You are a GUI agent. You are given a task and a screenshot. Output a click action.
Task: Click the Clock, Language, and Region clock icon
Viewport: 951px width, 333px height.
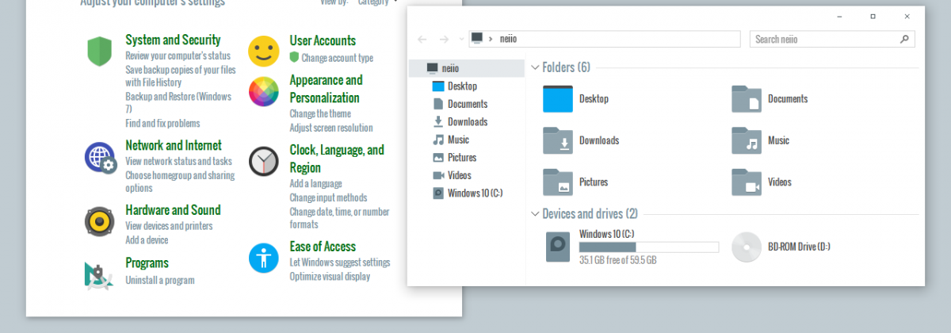pyautogui.click(x=264, y=161)
